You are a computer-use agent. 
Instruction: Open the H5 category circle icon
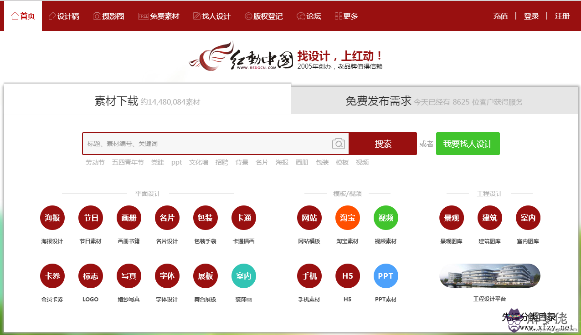348,276
